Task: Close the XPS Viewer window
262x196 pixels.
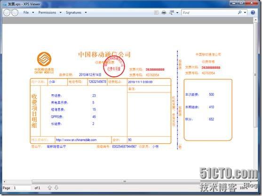Action: click(x=252, y=3)
